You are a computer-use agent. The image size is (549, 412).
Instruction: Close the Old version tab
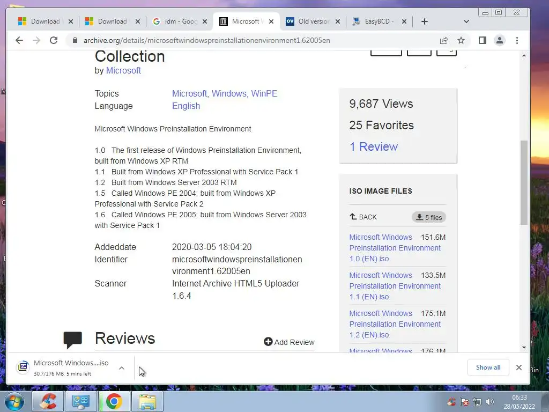coord(338,21)
